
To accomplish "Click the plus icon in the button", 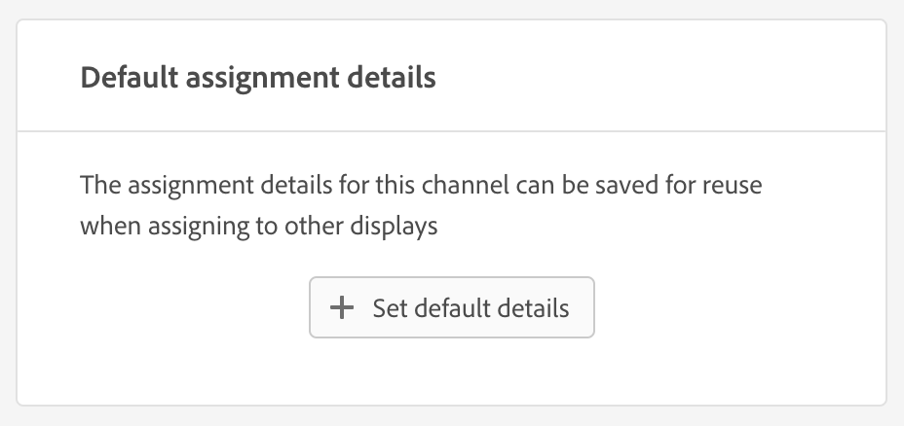I will tap(342, 308).
